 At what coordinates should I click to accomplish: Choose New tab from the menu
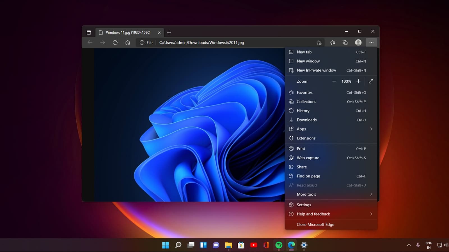(331, 52)
